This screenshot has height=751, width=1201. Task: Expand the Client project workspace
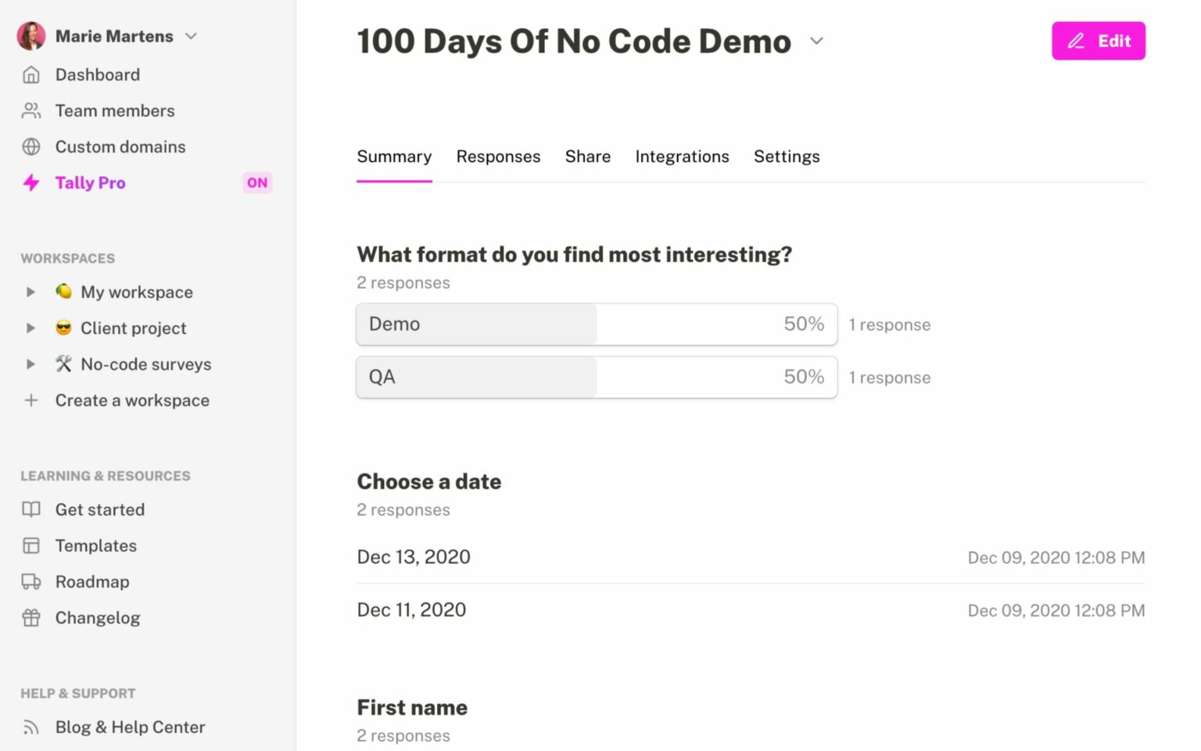pyautogui.click(x=30, y=328)
